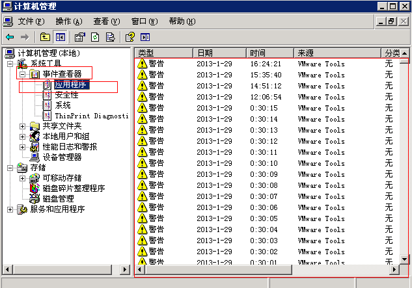Click the Up one level folder icon
Viewport: 412px width, 288px height.
[x=45, y=37]
